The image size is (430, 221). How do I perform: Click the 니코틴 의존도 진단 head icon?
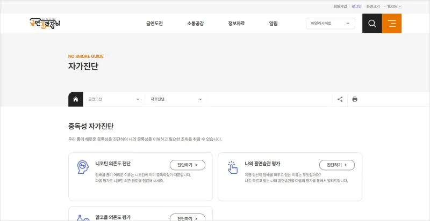point(83,167)
